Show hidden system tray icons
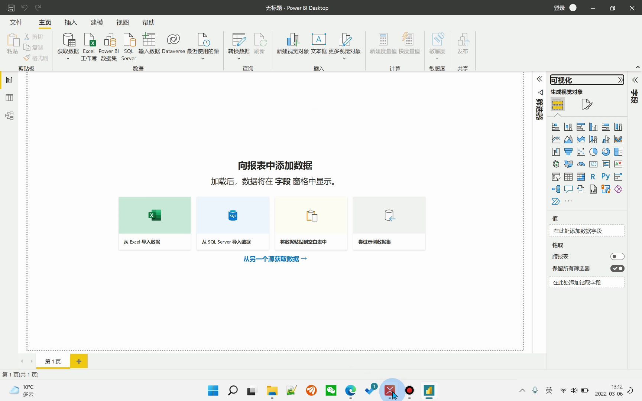 (522, 390)
